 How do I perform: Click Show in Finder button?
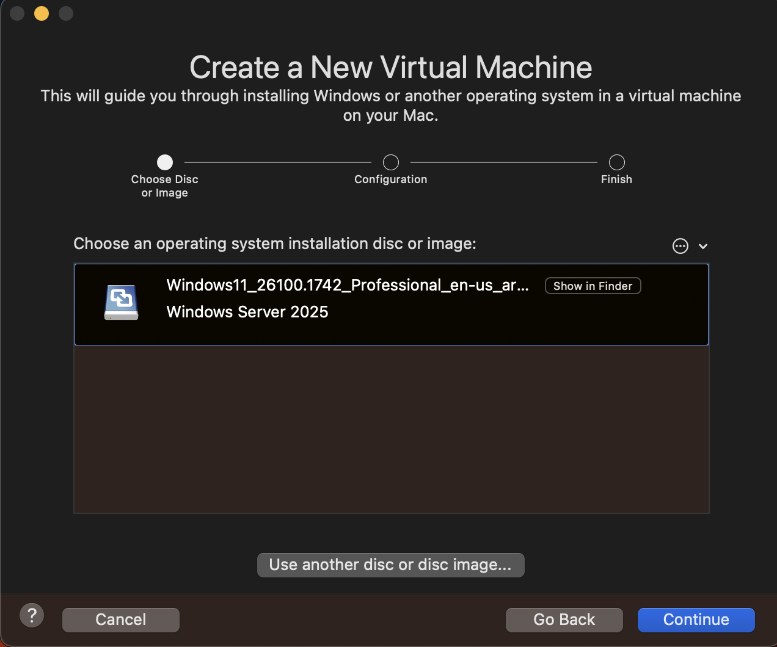(x=593, y=286)
